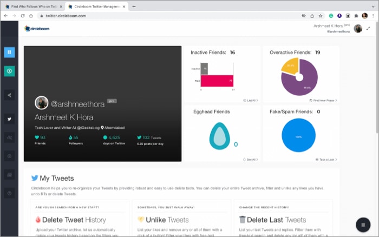Click the gray Inactive bar in chart

click(204, 69)
